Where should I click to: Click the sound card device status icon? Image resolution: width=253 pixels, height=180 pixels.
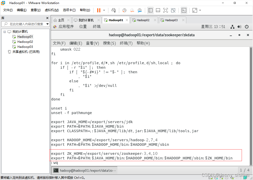[x=232, y=178]
